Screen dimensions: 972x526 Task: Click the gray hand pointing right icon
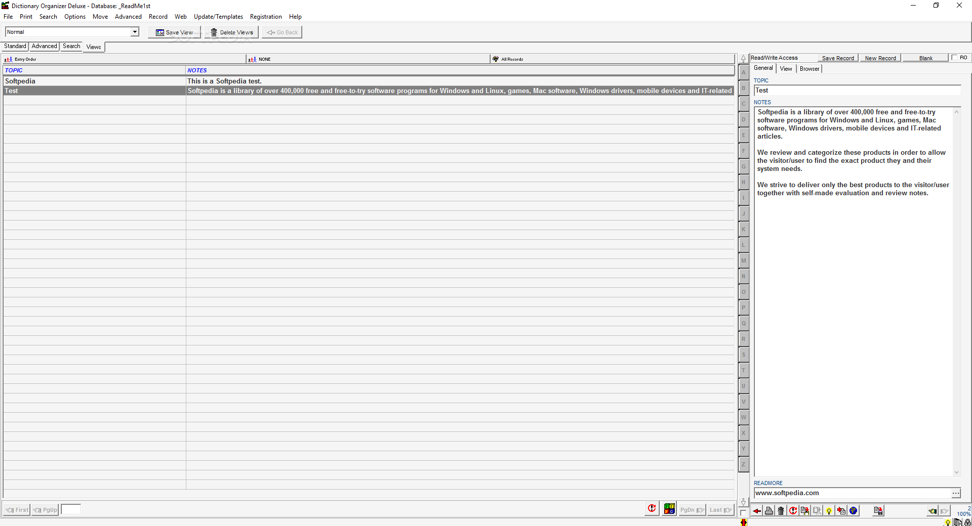coord(945,511)
